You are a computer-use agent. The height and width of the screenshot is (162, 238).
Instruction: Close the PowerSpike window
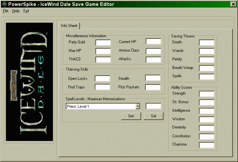(233, 4)
